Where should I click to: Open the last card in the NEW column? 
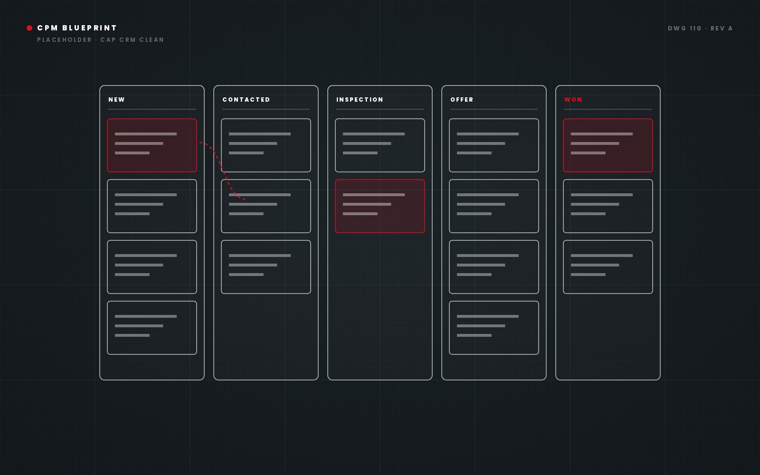point(152,328)
